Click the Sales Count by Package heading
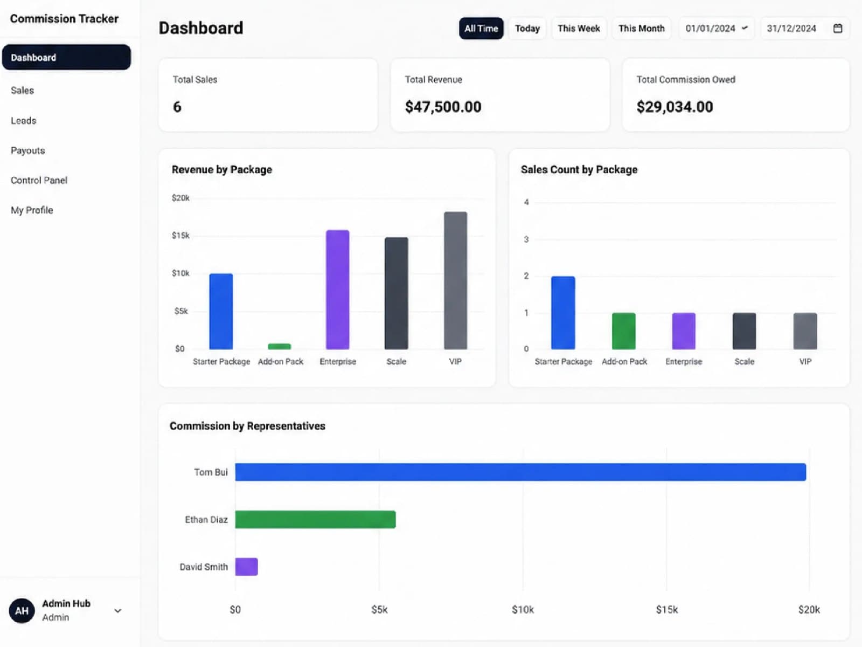 [579, 170]
